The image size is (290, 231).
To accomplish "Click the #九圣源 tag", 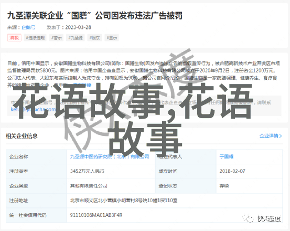I will pyautogui.click(x=76, y=38).
